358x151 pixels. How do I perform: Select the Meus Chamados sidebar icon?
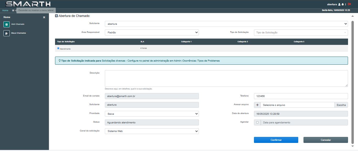pyautogui.click(x=7, y=33)
